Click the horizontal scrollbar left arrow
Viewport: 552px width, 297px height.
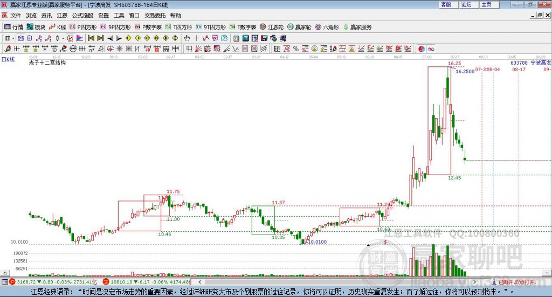(x=200, y=282)
